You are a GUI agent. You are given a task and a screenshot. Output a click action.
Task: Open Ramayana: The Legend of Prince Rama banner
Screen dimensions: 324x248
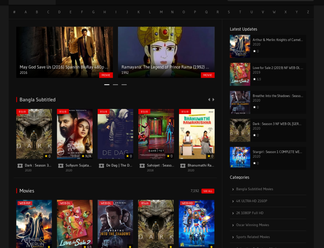166,52
